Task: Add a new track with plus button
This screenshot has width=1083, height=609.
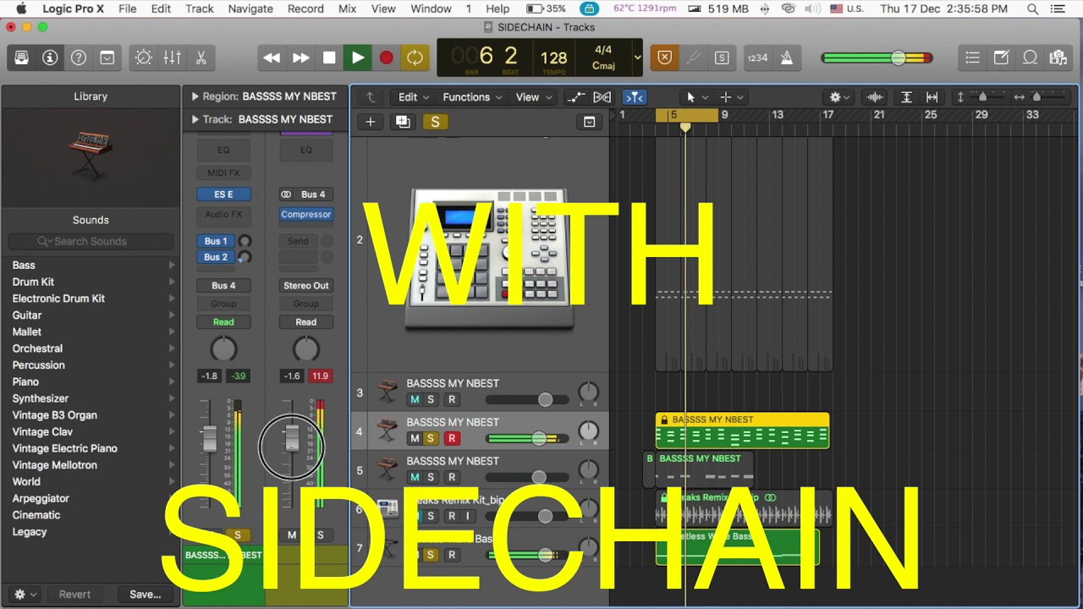Action: [x=370, y=122]
